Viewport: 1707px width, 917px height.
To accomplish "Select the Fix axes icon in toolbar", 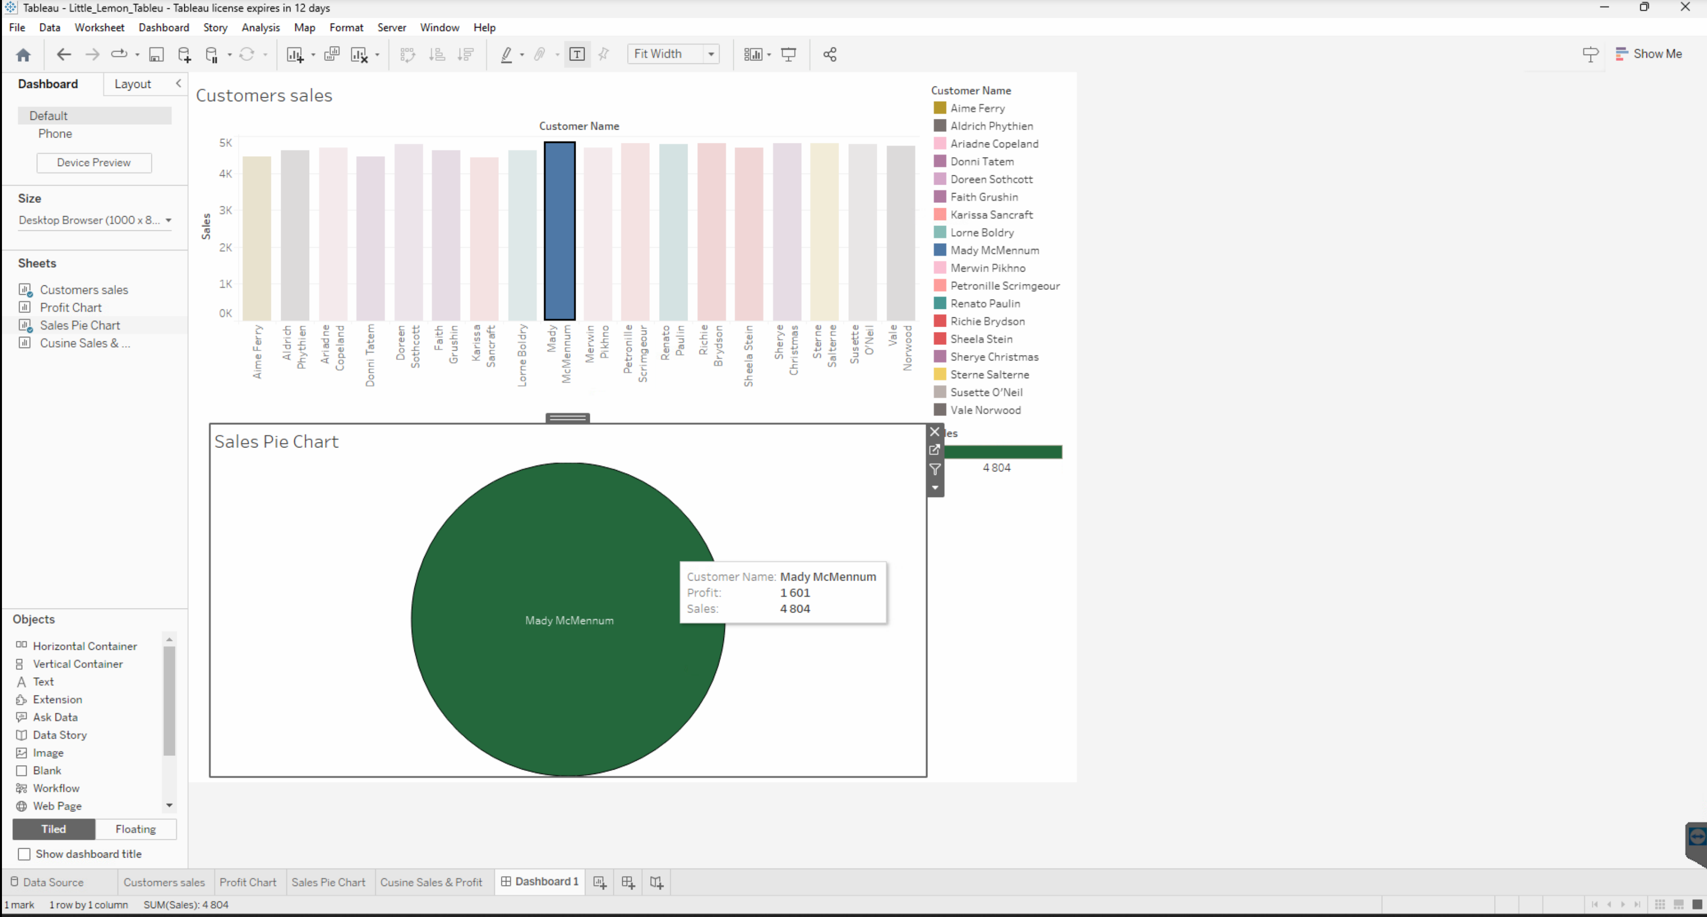I will 603,53.
